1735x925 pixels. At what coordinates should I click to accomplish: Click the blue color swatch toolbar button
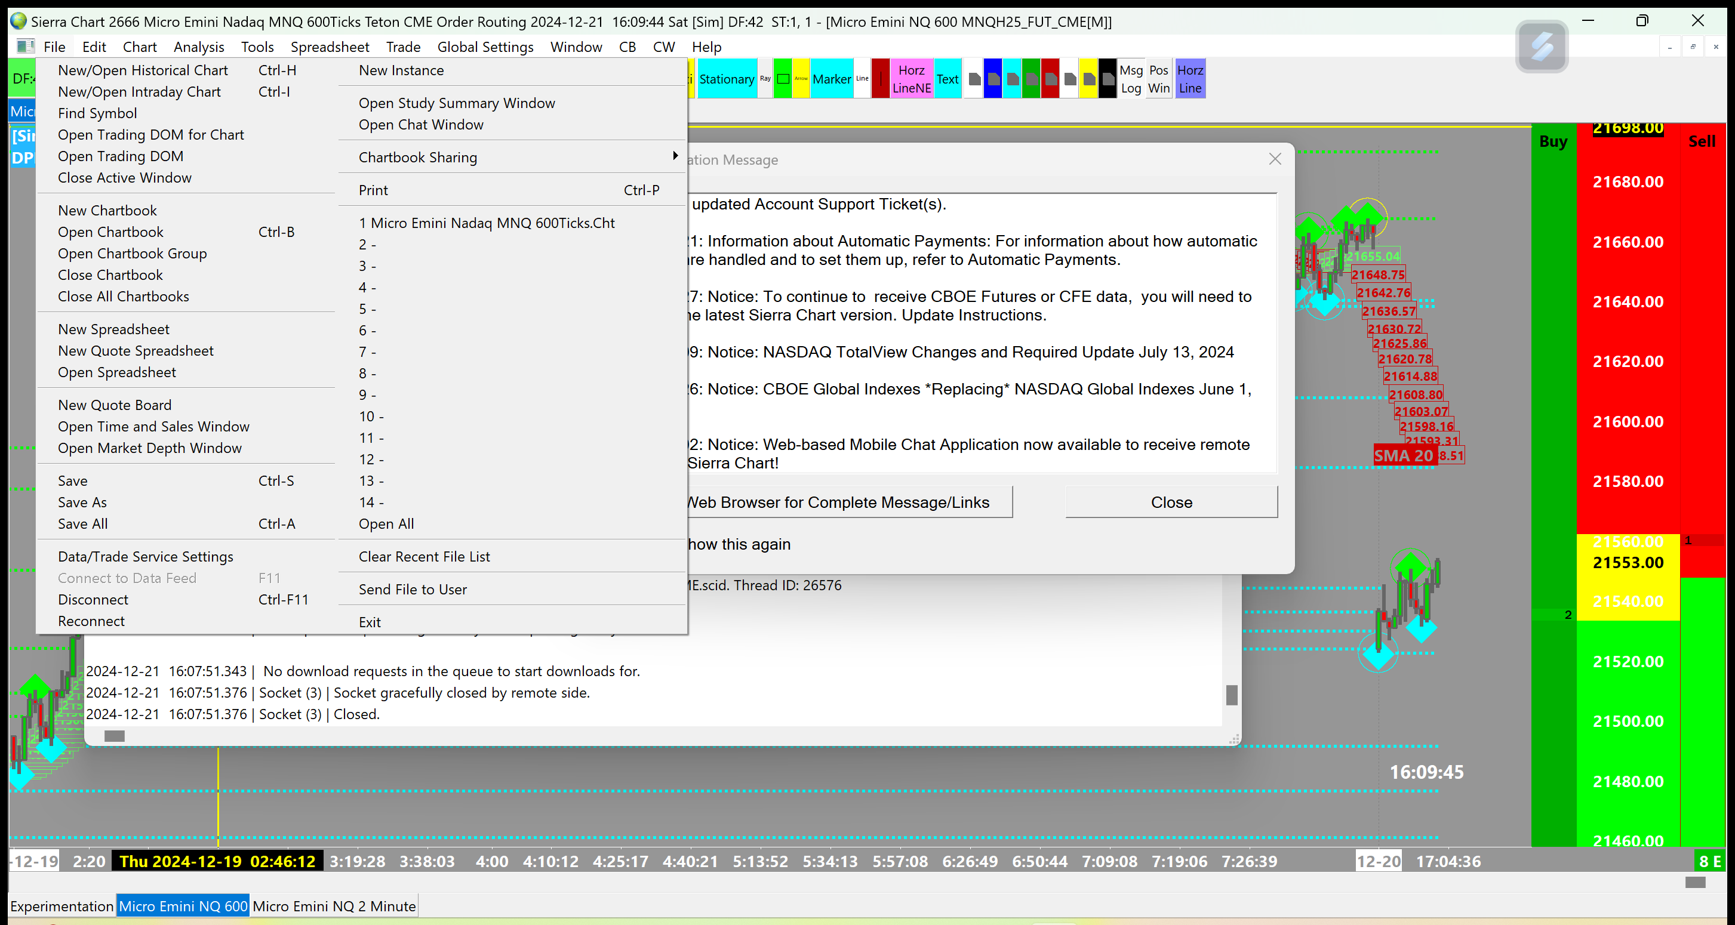click(993, 79)
